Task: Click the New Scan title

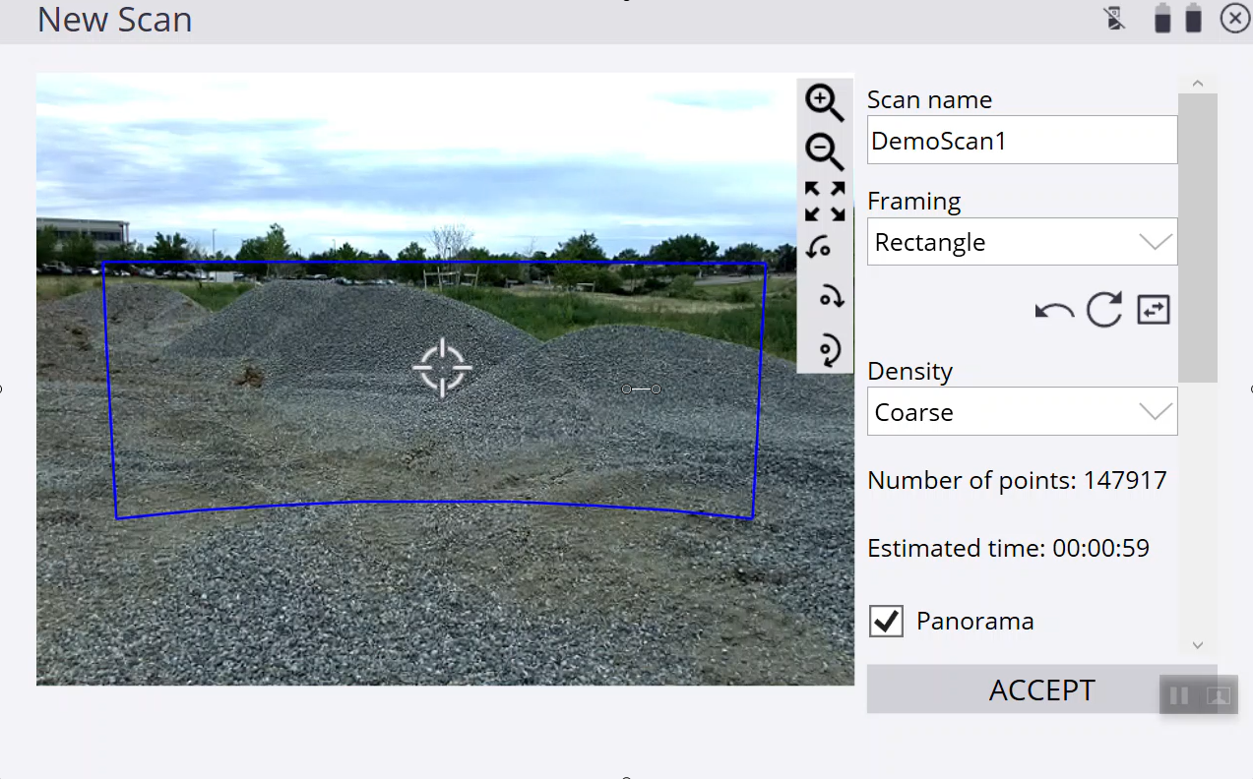Action: point(114,20)
